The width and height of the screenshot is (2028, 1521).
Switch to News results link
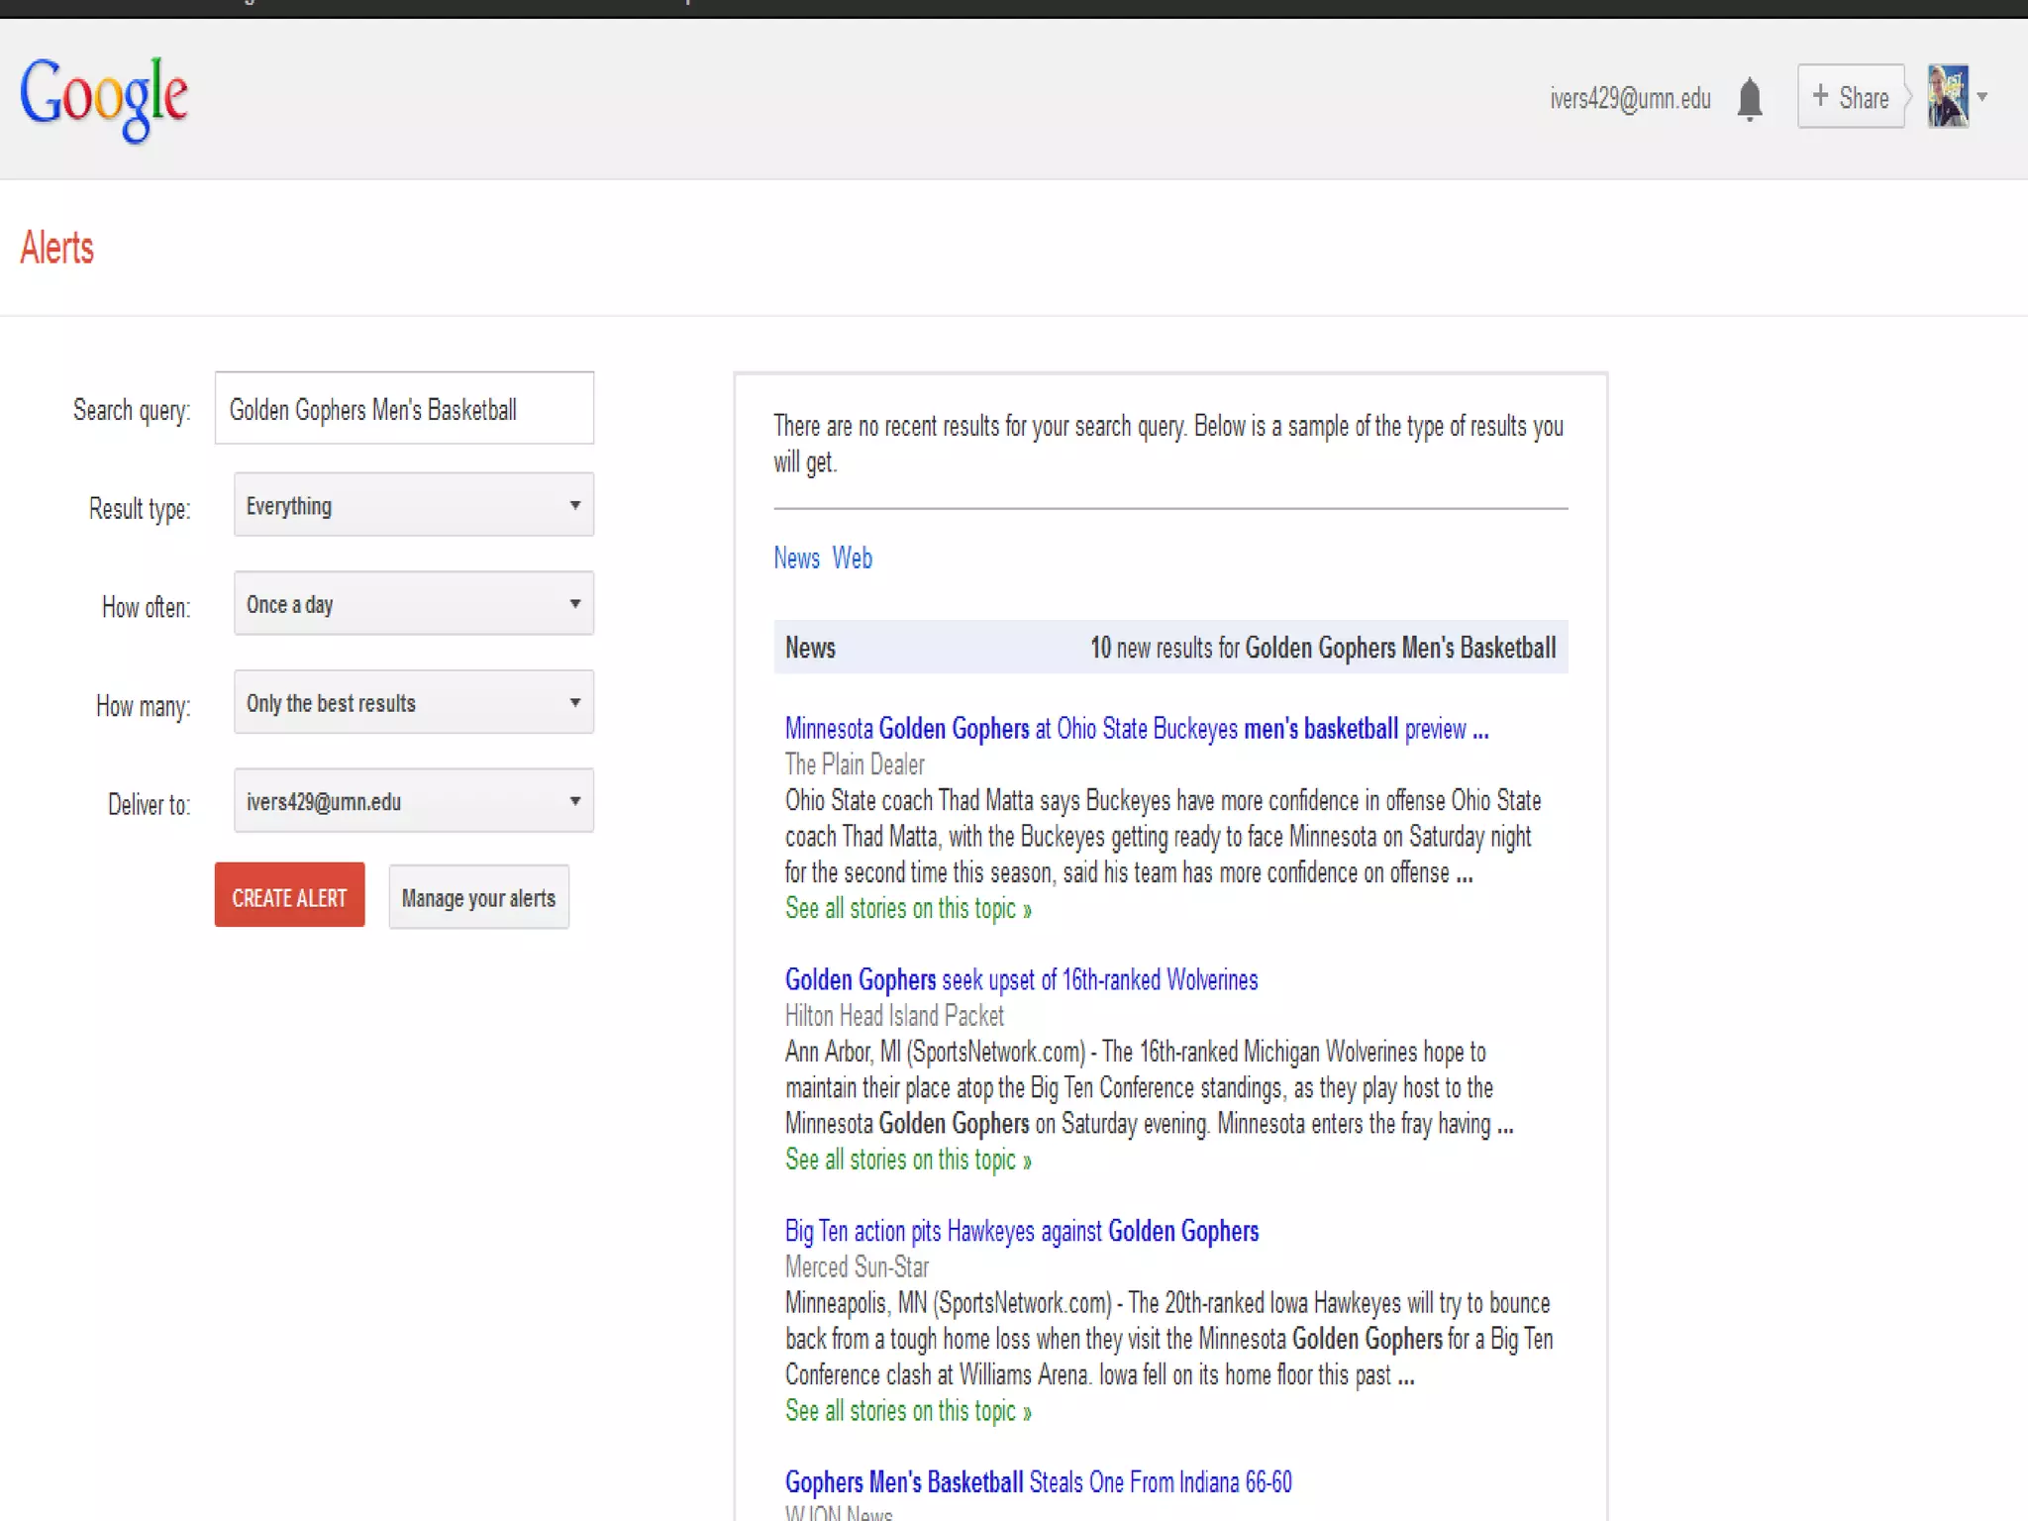796,558
